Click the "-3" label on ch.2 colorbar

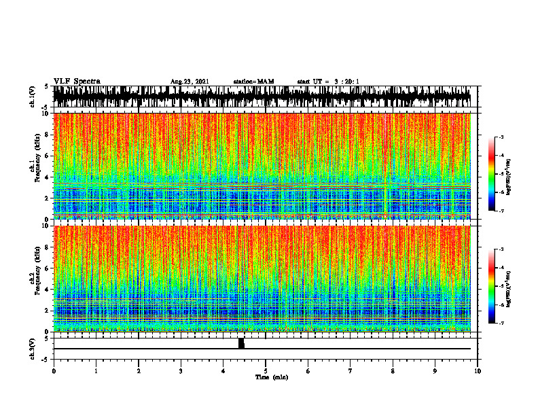pos(501,249)
